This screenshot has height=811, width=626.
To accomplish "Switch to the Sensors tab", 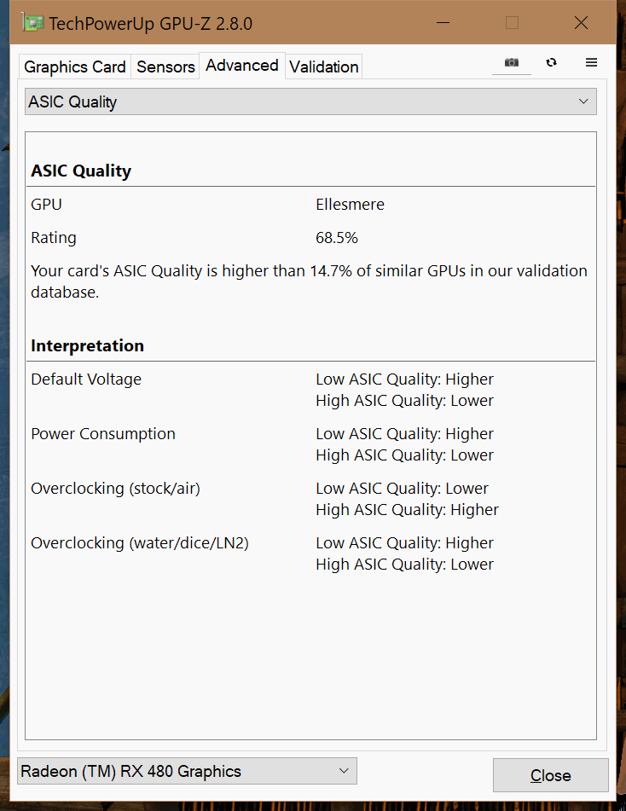I will (165, 67).
